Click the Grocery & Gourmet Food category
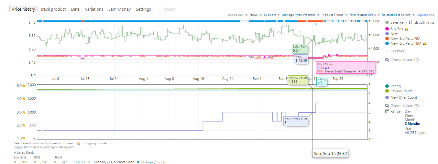Image resolution: width=438 pixels, height=164 pixels. coord(114,162)
